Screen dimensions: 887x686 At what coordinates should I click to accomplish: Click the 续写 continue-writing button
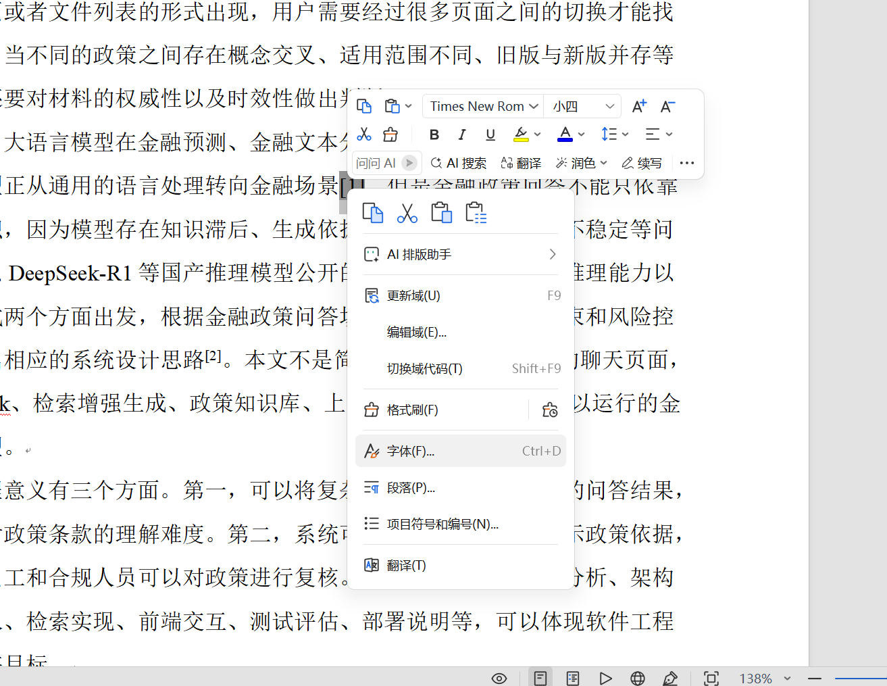click(x=642, y=163)
